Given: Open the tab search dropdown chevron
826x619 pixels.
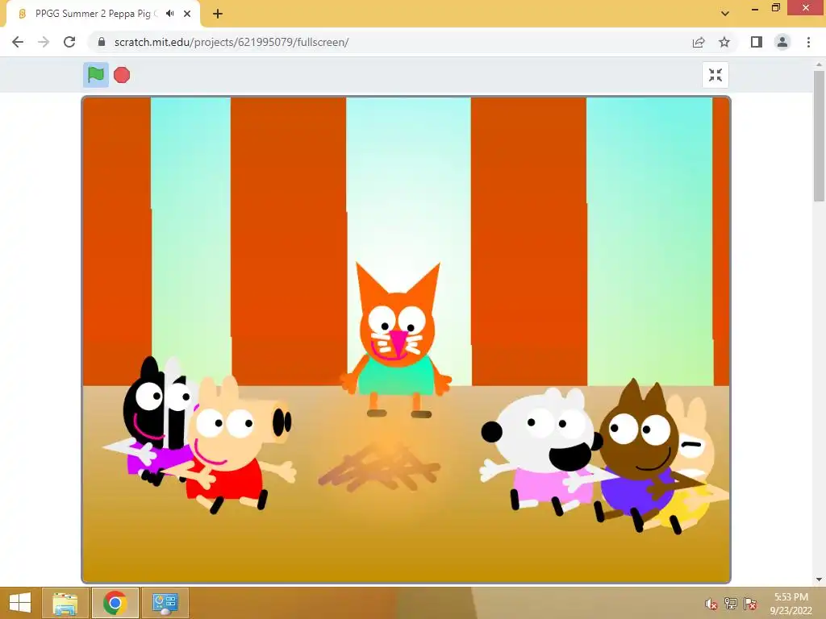Looking at the screenshot, I should pyautogui.click(x=725, y=14).
